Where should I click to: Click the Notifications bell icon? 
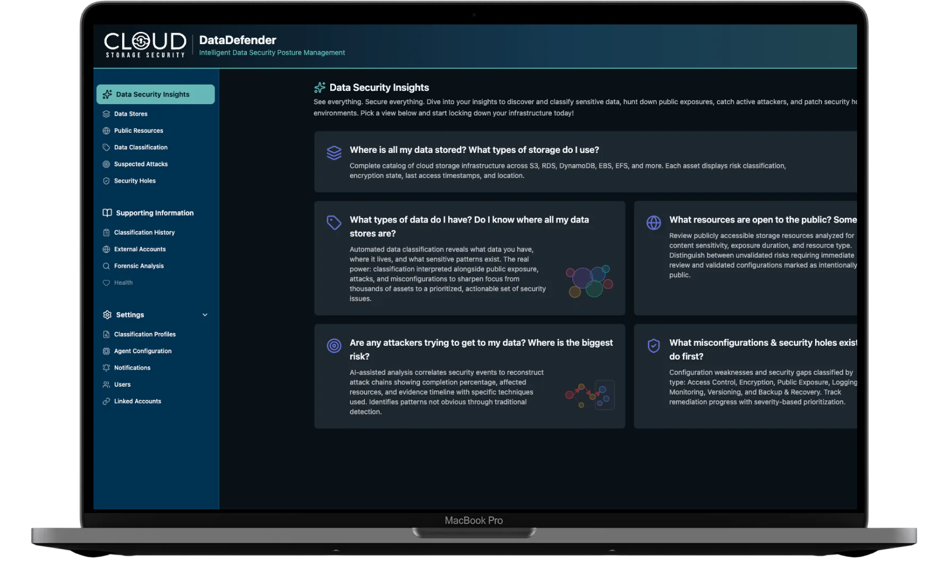106,368
